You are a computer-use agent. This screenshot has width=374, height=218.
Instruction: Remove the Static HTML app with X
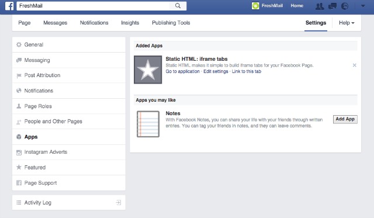point(355,65)
